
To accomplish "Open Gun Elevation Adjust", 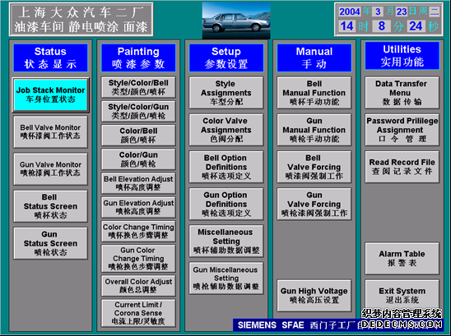I will click(138, 207).
